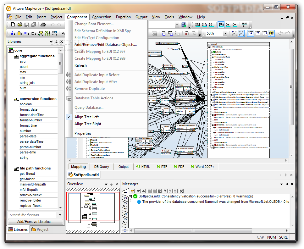The width and height of the screenshot is (304, 249).
Task: Open a file with the folder icon
Action: point(20,25)
